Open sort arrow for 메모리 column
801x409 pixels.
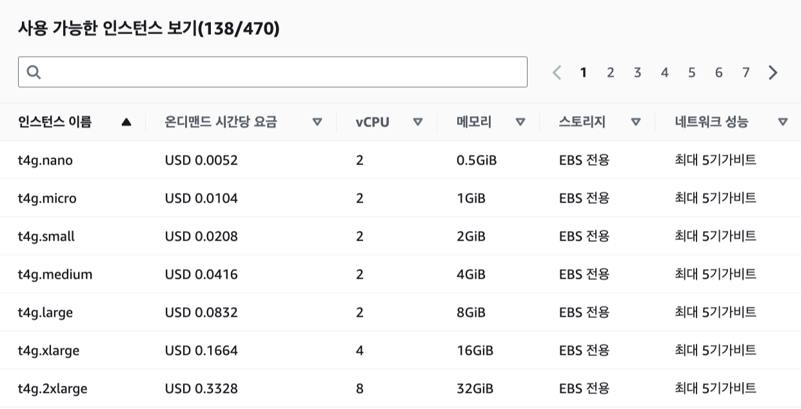(x=520, y=122)
